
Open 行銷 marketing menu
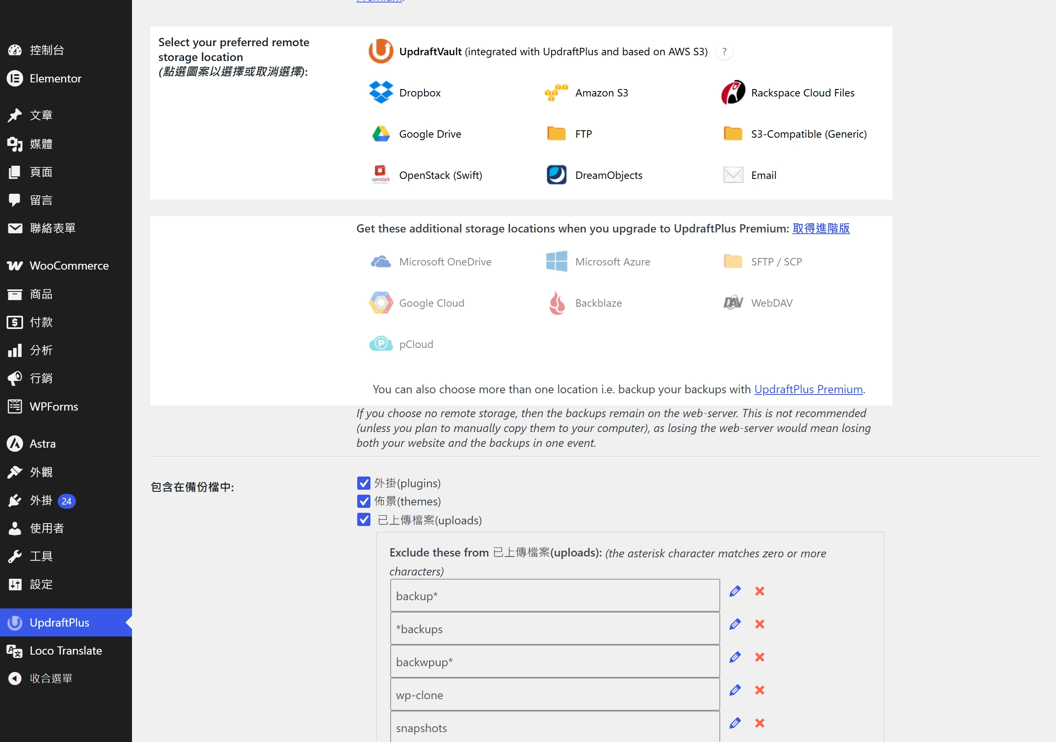click(66, 378)
